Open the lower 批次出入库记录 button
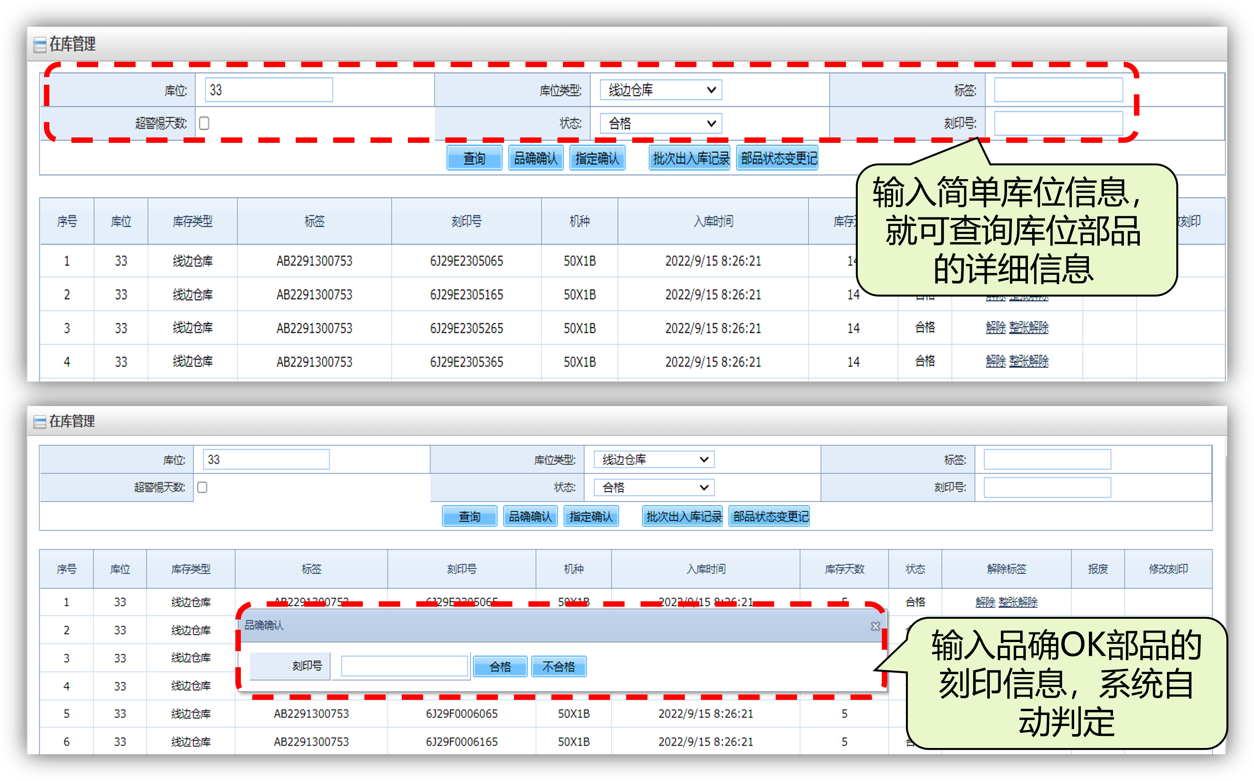This screenshot has height=781, width=1254. pos(683,517)
